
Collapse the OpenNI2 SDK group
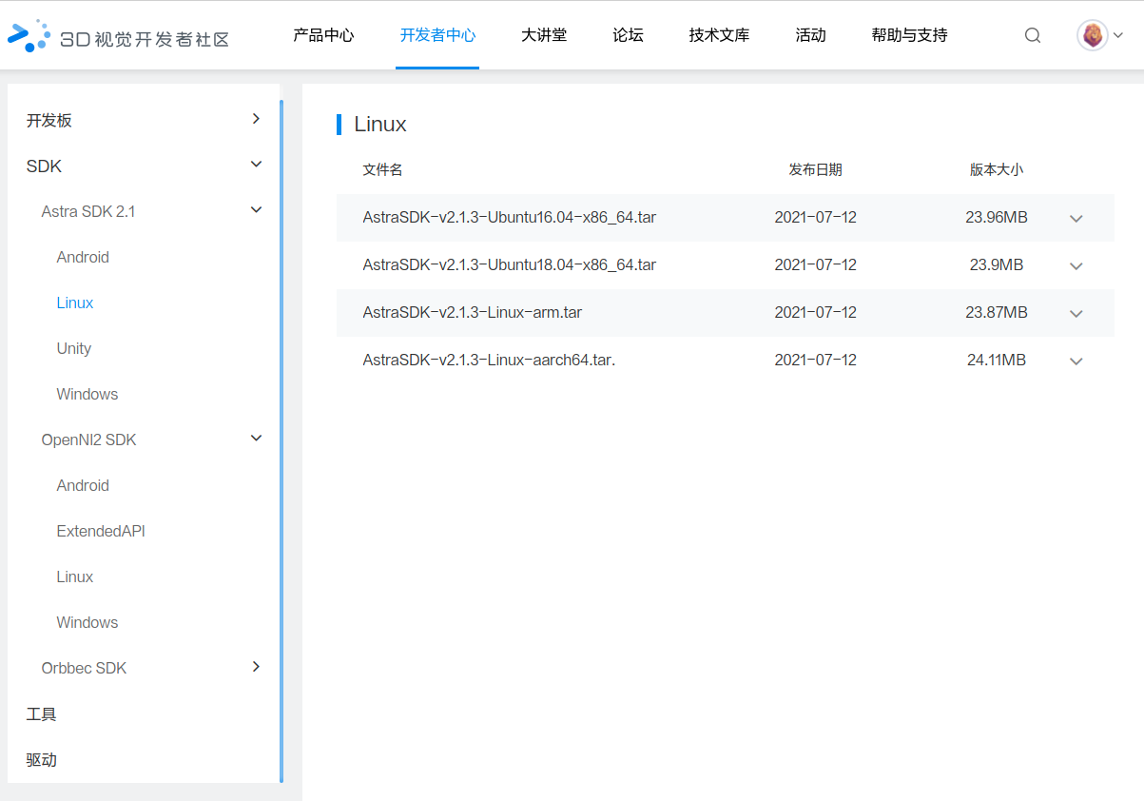255,439
